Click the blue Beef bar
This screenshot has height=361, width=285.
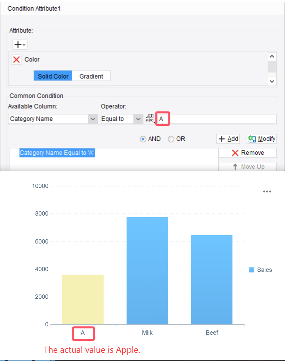tap(212, 280)
